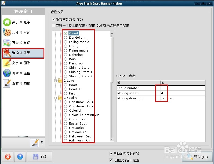
Task: Choose the Kiss effect
Action: click(72, 93)
